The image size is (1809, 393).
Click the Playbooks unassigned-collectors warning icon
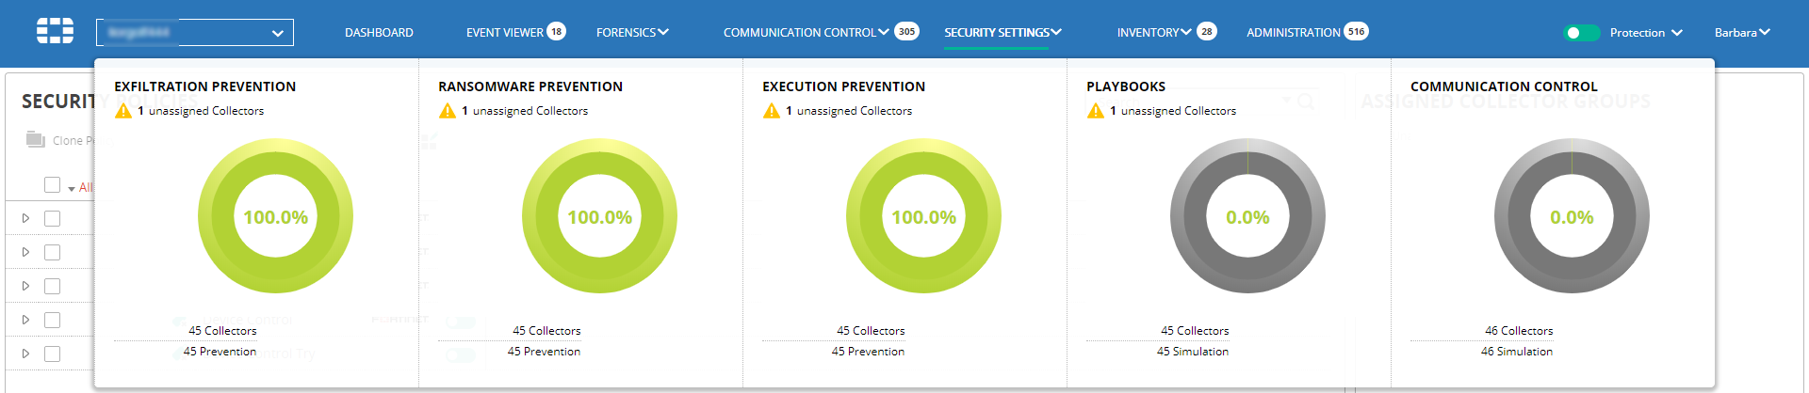(1096, 111)
